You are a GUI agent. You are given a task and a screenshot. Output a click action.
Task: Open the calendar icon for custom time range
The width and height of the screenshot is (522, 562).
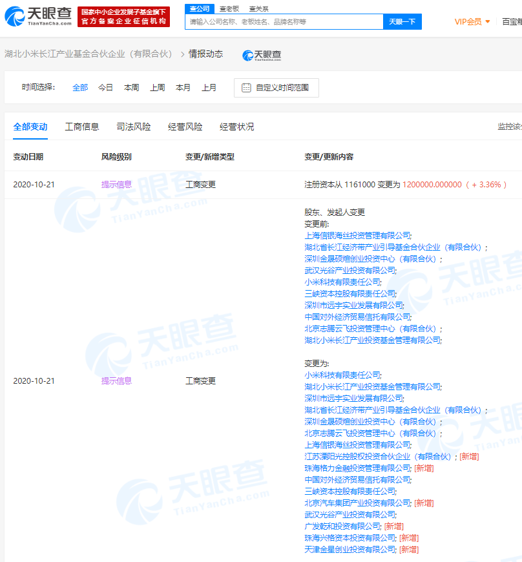point(246,88)
